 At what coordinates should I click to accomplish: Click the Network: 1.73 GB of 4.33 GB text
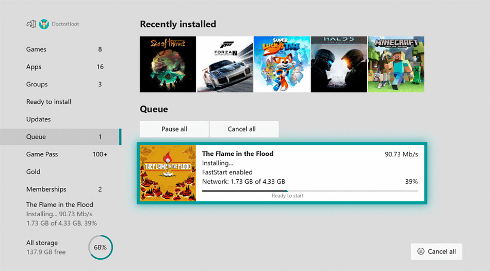click(243, 182)
